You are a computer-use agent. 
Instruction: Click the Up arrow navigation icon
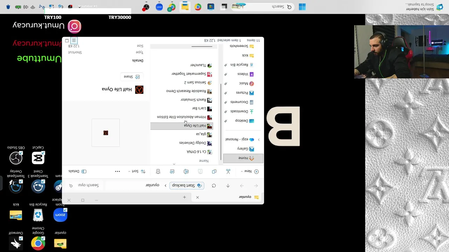click(x=228, y=185)
